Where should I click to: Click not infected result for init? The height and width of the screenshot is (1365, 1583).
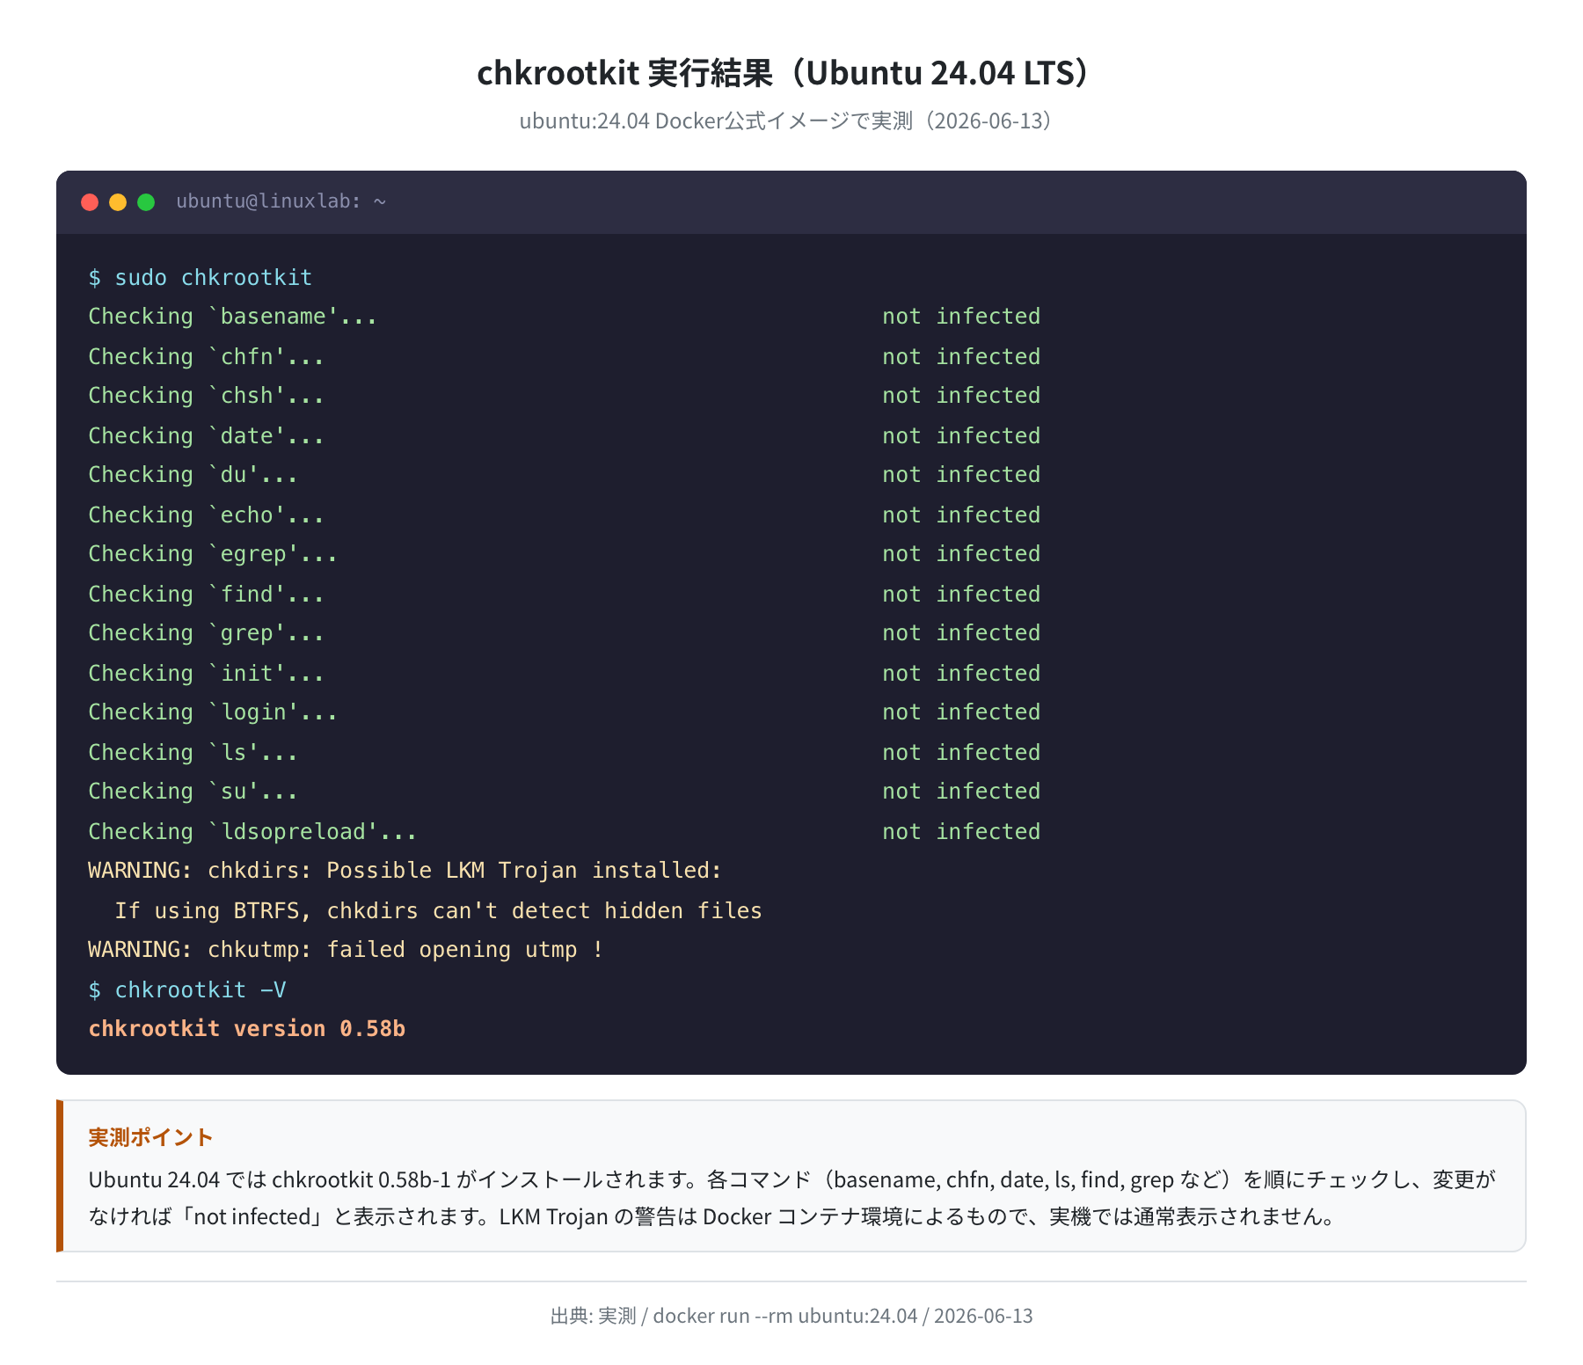tap(961, 673)
